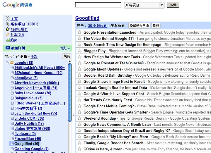Image resolution: width=211 pixels, height=153 pixels.
Task: Open the 趋势 trends page
Action: [x=14, y=40]
